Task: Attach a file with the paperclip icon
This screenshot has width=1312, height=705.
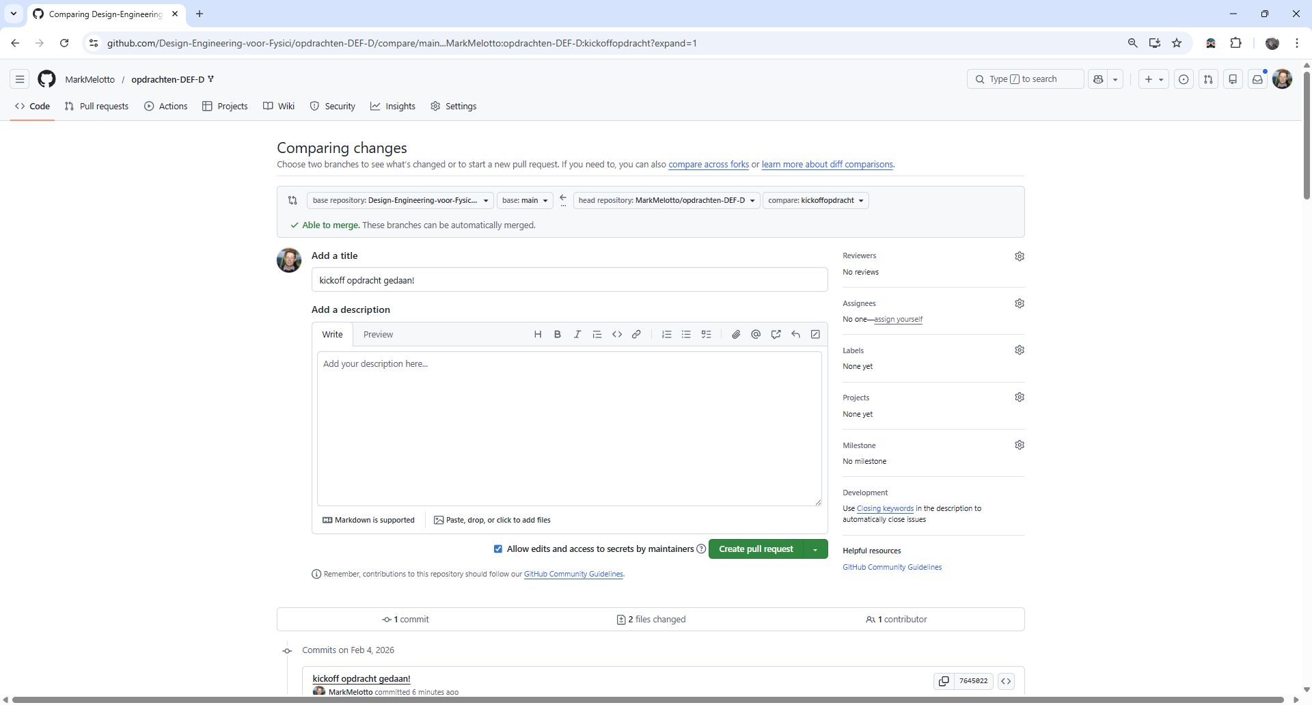Action: click(736, 334)
